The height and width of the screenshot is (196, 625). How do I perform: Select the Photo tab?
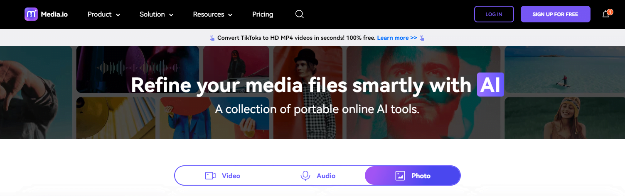tap(413, 176)
